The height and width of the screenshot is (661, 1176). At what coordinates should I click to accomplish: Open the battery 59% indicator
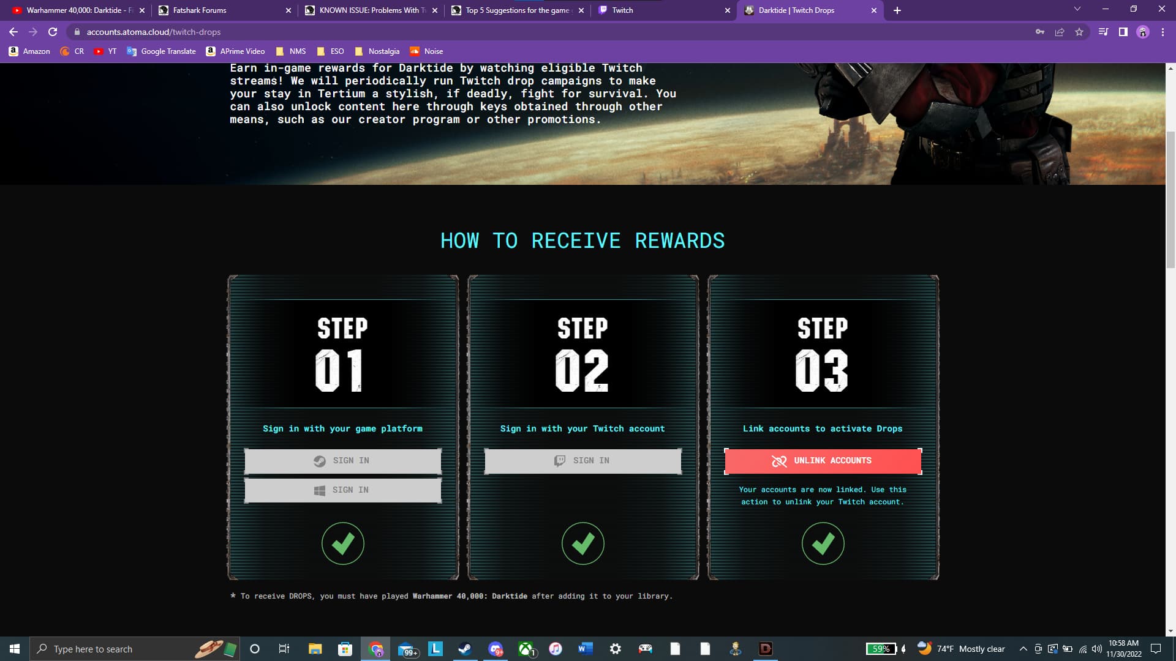(881, 649)
